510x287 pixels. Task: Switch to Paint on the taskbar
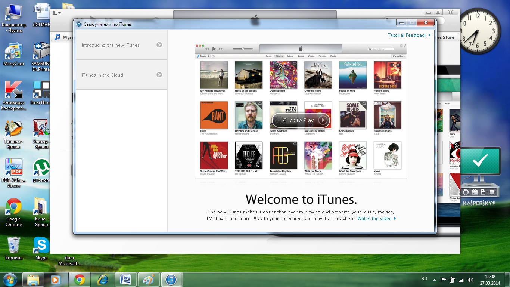pyautogui.click(x=149, y=280)
